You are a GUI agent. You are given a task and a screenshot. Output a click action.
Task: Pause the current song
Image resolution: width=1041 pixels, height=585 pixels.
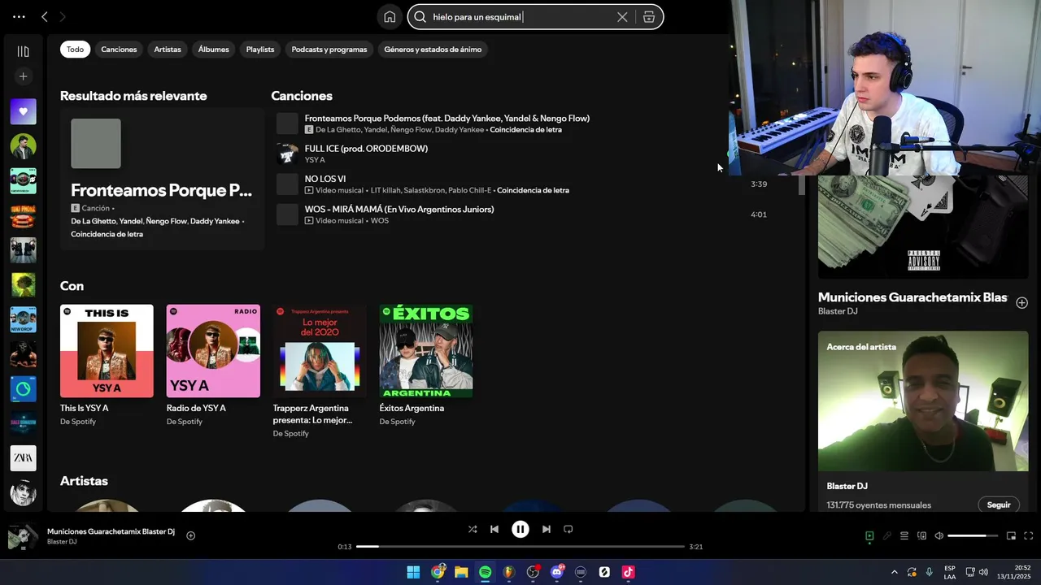(520, 529)
